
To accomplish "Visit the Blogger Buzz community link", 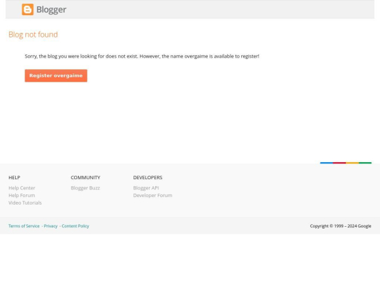I will tap(85, 188).
